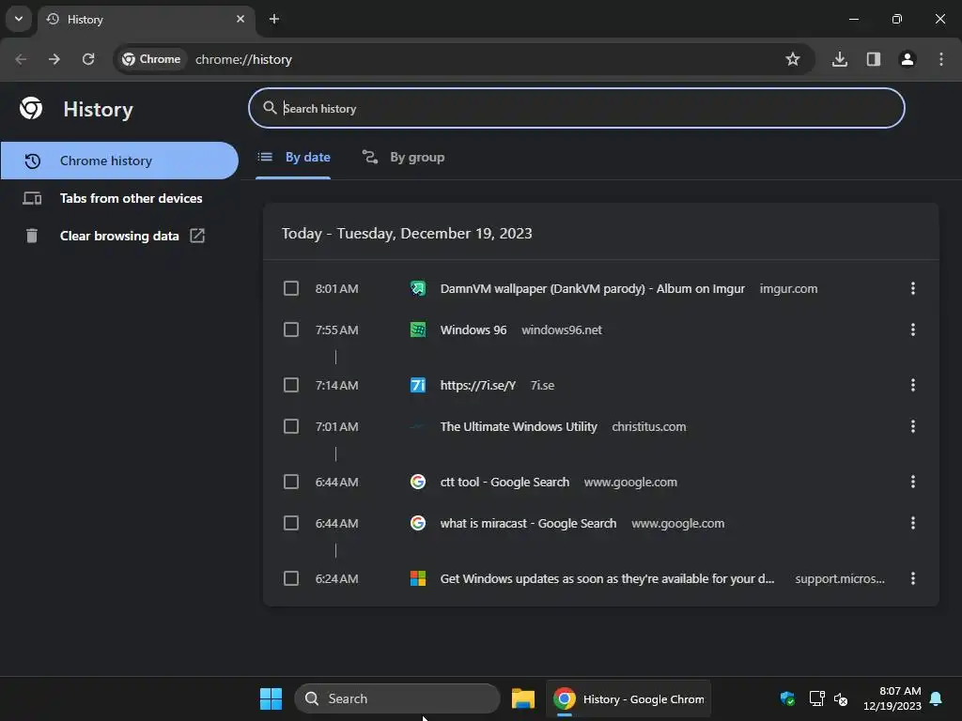Image resolution: width=962 pixels, height=721 pixels.
Task: Open more actions for Windows 96 entry
Action: (x=913, y=330)
